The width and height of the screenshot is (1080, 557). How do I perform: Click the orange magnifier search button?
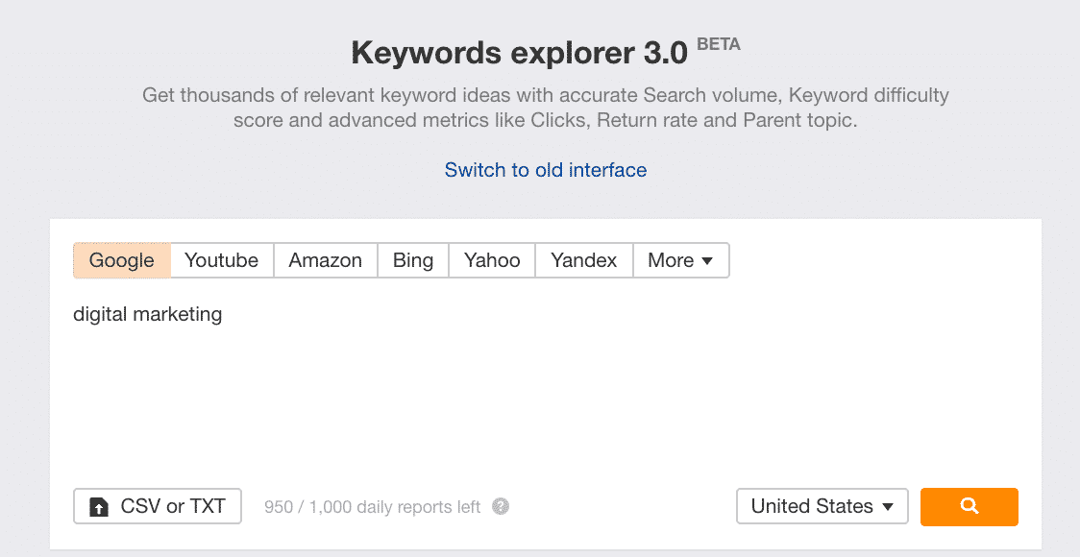[x=969, y=506]
